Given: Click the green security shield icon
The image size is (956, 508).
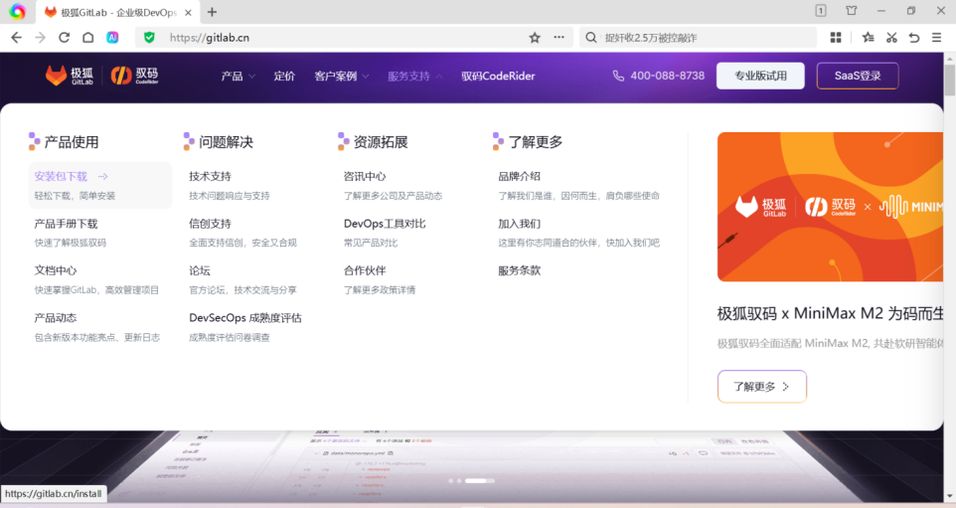Looking at the screenshot, I should click(149, 38).
